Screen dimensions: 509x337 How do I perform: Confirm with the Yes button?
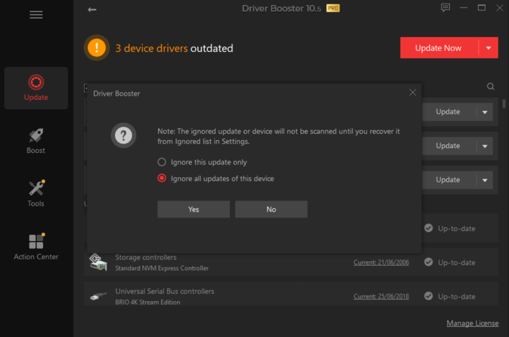(x=193, y=209)
